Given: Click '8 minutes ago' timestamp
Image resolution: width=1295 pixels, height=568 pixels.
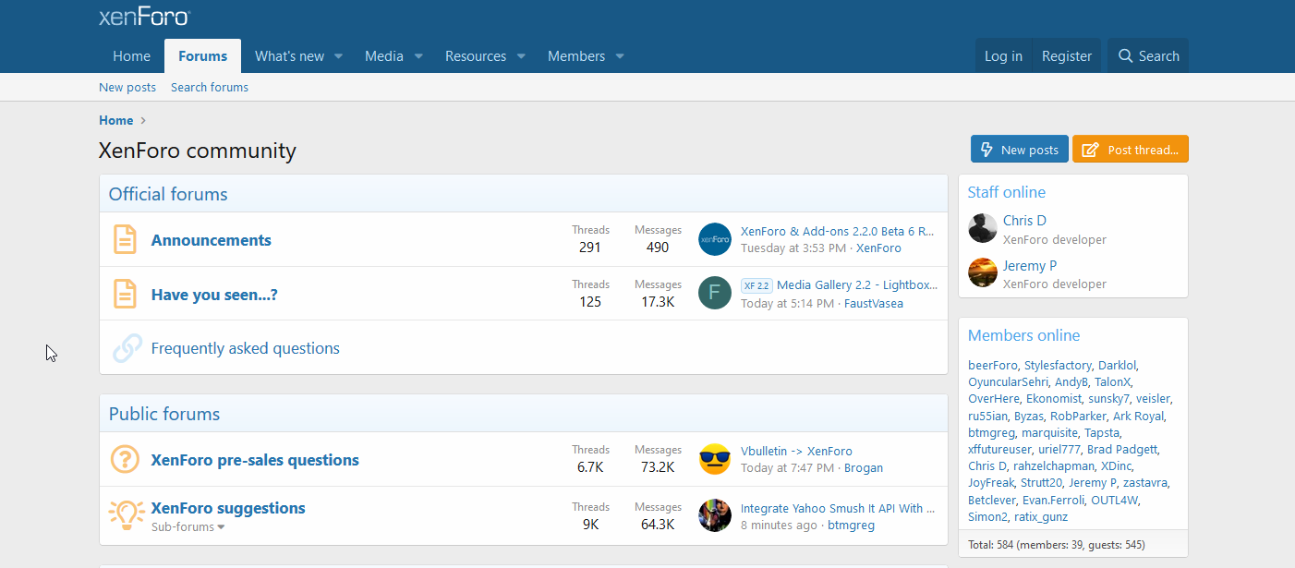Looking at the screenshot, I should click(779, 525).
